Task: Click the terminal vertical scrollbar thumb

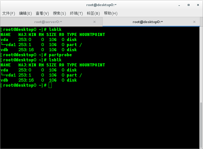Action: click(x=201, y=125)
